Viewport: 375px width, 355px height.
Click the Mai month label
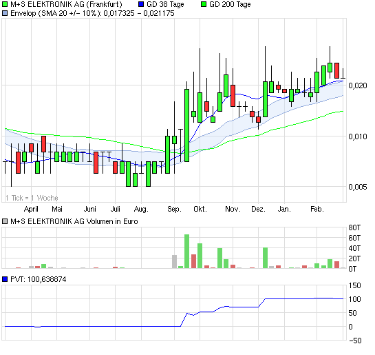pos(57,209)
